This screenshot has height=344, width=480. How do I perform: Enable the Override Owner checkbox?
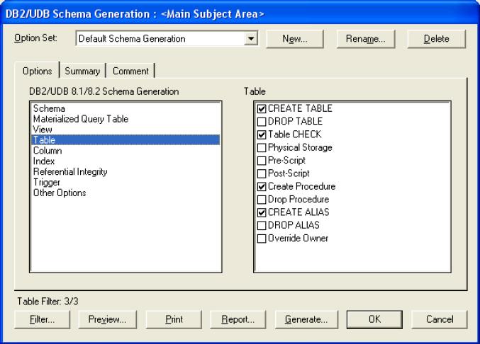262,239
